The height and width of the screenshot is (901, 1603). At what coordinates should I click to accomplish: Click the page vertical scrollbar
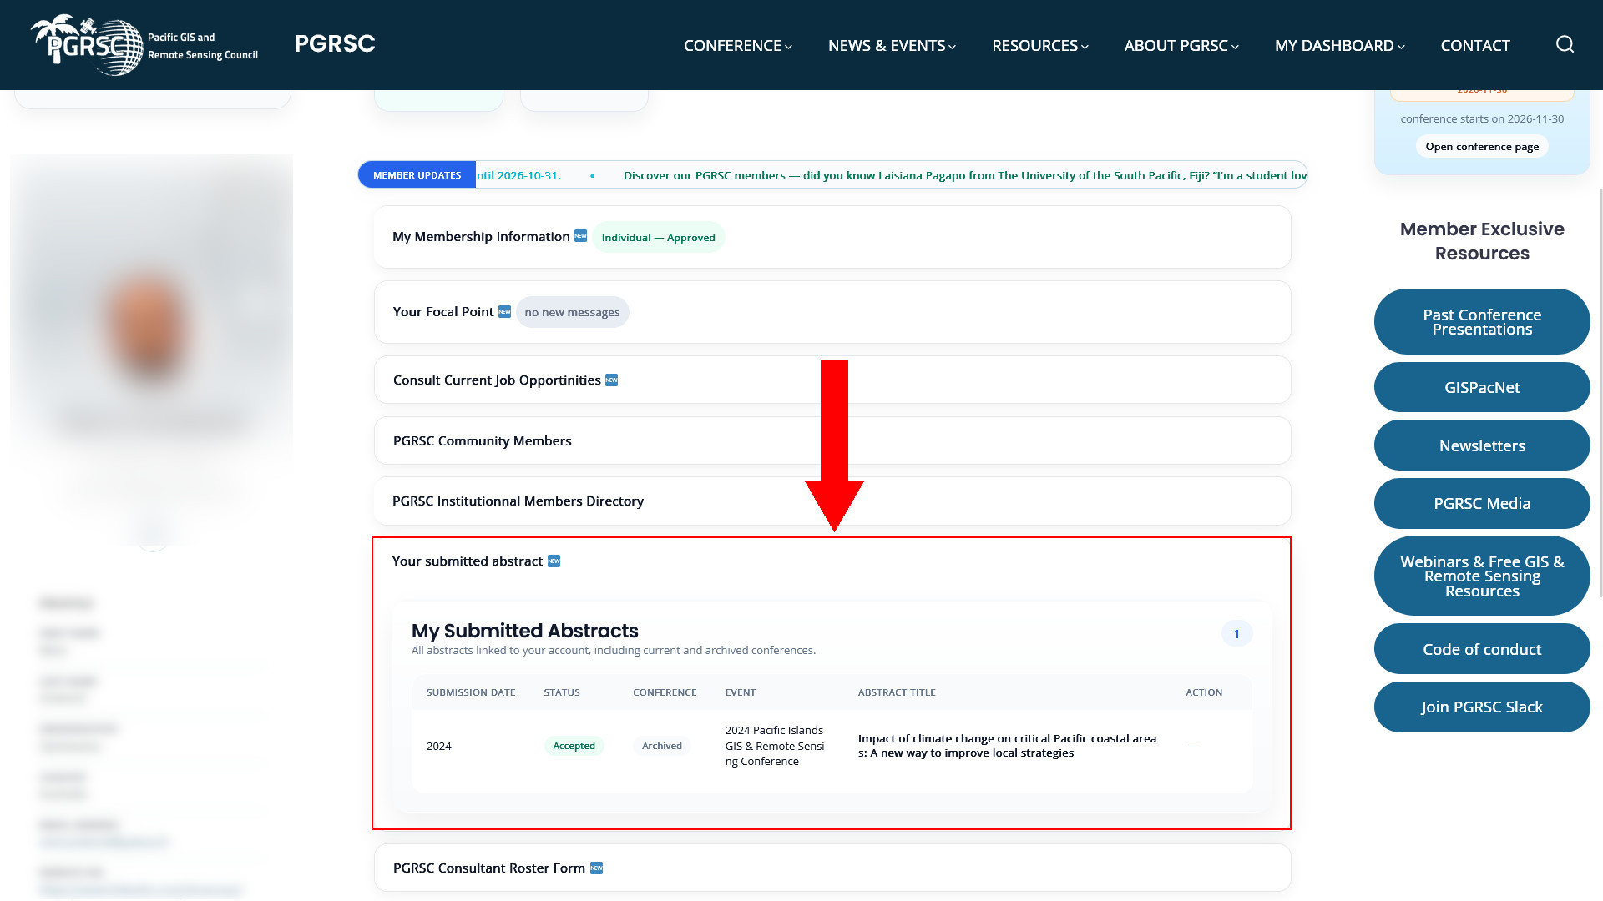click(1600, 392)
